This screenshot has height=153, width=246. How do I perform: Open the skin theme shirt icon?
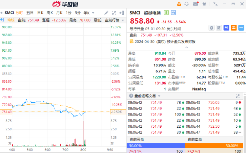pyautogui.click(x=204, y=4)
